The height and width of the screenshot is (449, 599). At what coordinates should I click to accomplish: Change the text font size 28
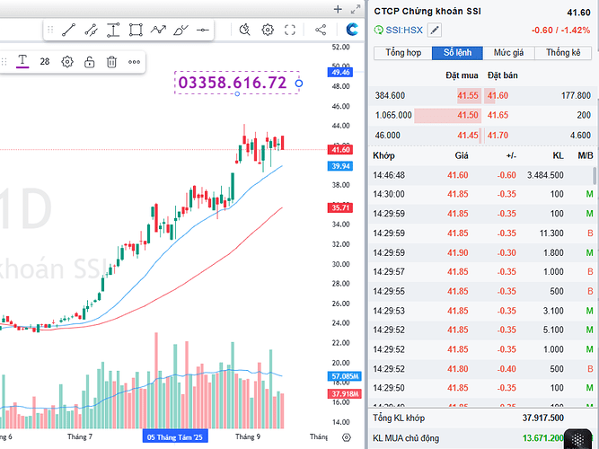45,62
